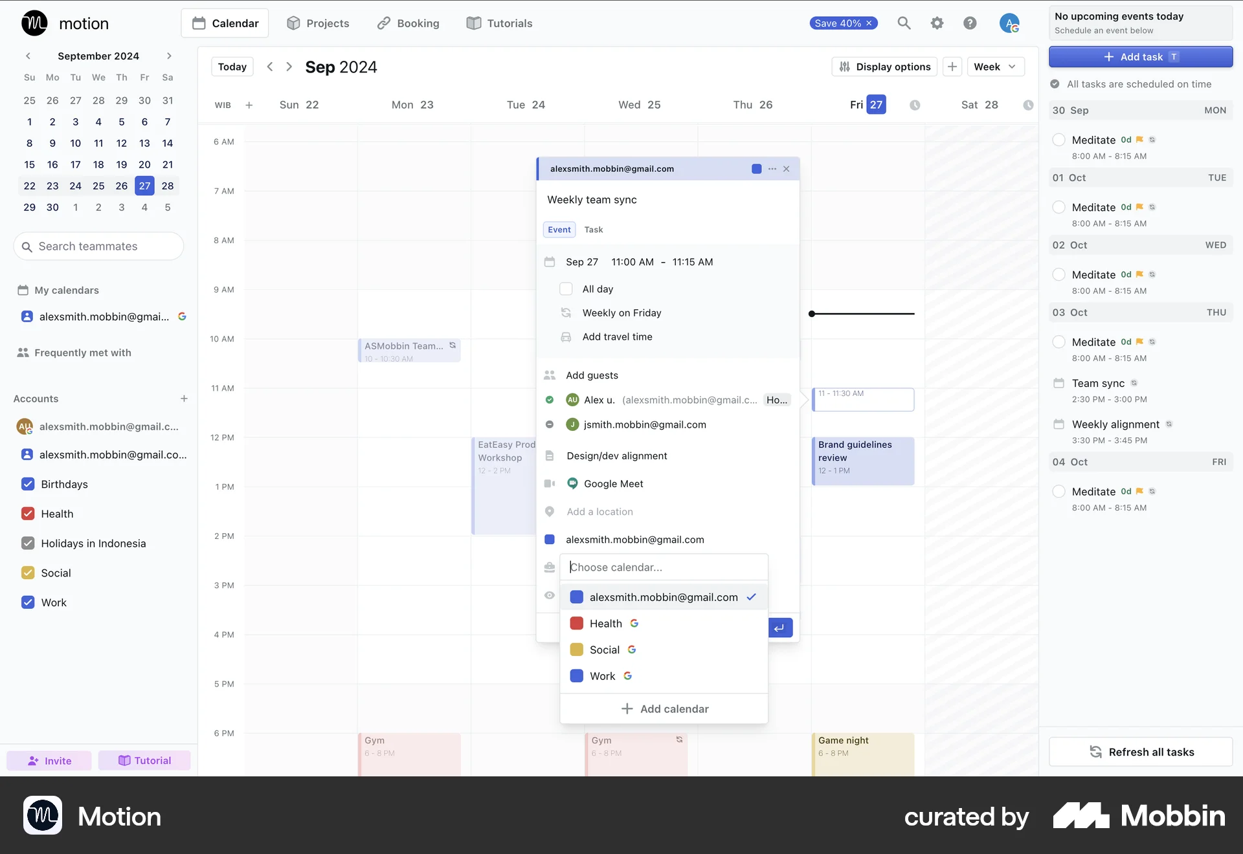
Task: Check the All day checkbox
Action: (x=566, y=289)
